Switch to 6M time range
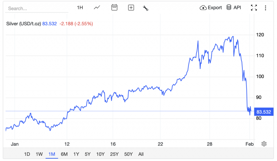Screen dimensions: 277x161 click(x=64, y=154)
